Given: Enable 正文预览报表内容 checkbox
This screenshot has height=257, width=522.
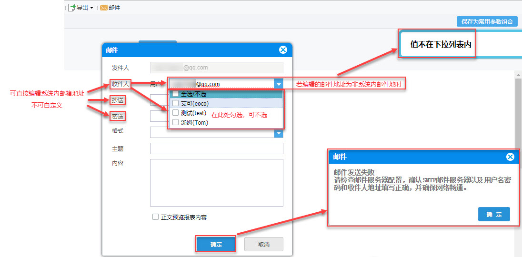Looking at the screenshot, I should [155, 217].
